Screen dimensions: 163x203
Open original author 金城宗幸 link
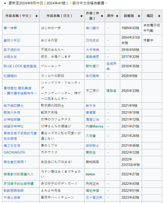[x=111, y=66]
